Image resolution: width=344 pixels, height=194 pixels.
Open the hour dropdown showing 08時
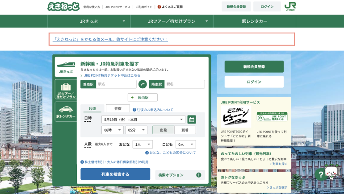coord(113,130)
